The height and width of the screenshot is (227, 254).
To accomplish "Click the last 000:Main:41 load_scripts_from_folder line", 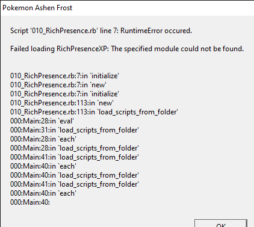I will click(75, 184).
